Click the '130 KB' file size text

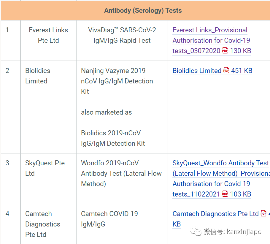click(241, 51)
